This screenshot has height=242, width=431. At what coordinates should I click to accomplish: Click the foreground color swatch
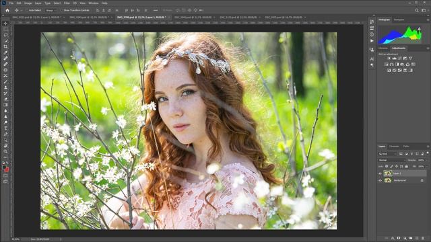coord(4,167)
